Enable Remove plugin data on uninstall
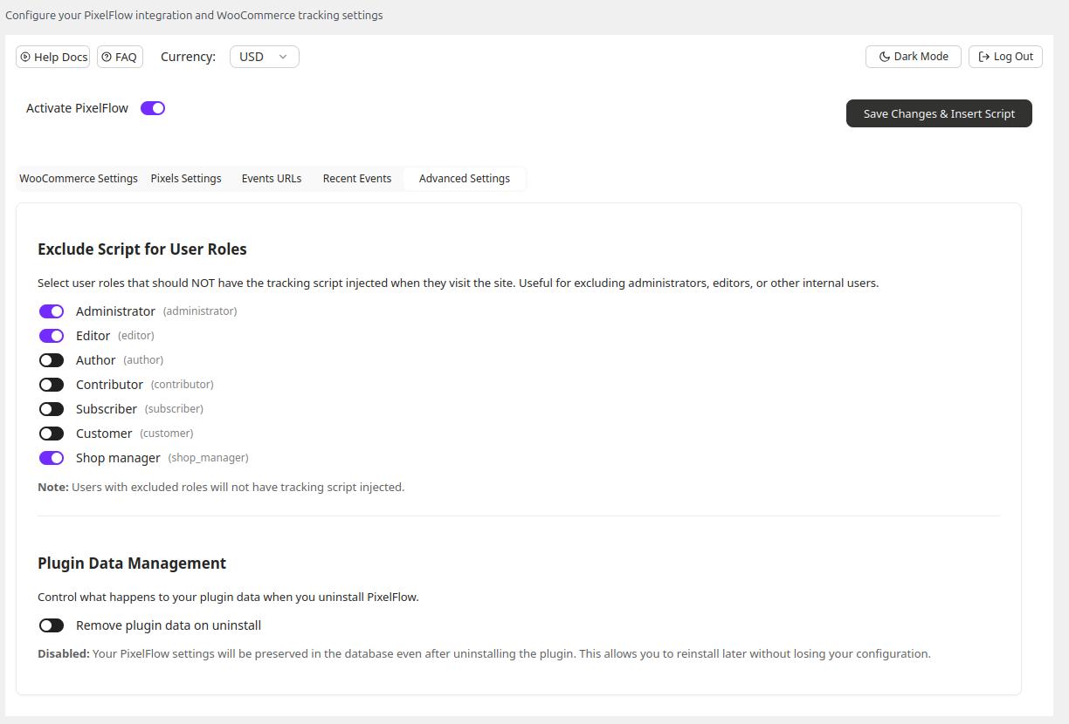The height and width of the screenshot is (724, 1069). point(52,625)
